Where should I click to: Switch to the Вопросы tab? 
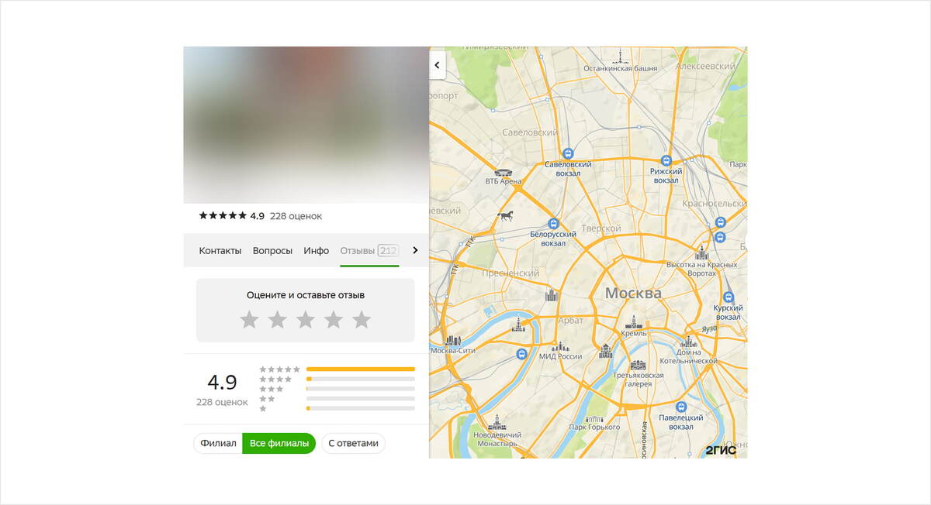coord(272,250)
